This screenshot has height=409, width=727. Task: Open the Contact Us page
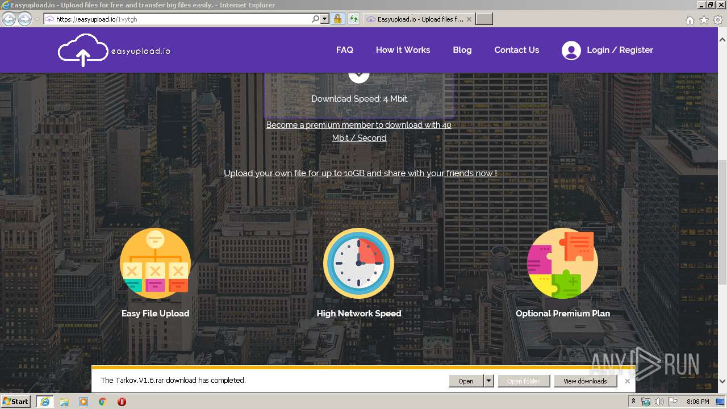click(x=517, y=50)
